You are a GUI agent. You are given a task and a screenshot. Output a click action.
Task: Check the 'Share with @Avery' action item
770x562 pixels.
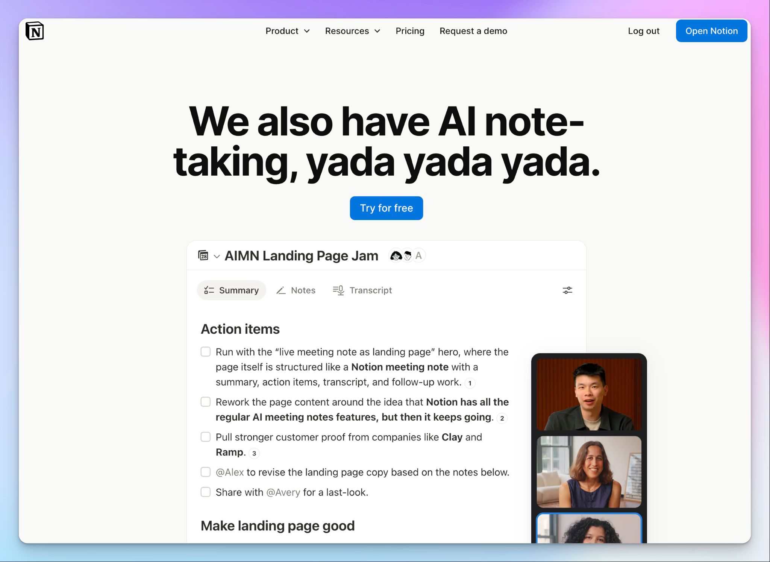pos(206,492)
